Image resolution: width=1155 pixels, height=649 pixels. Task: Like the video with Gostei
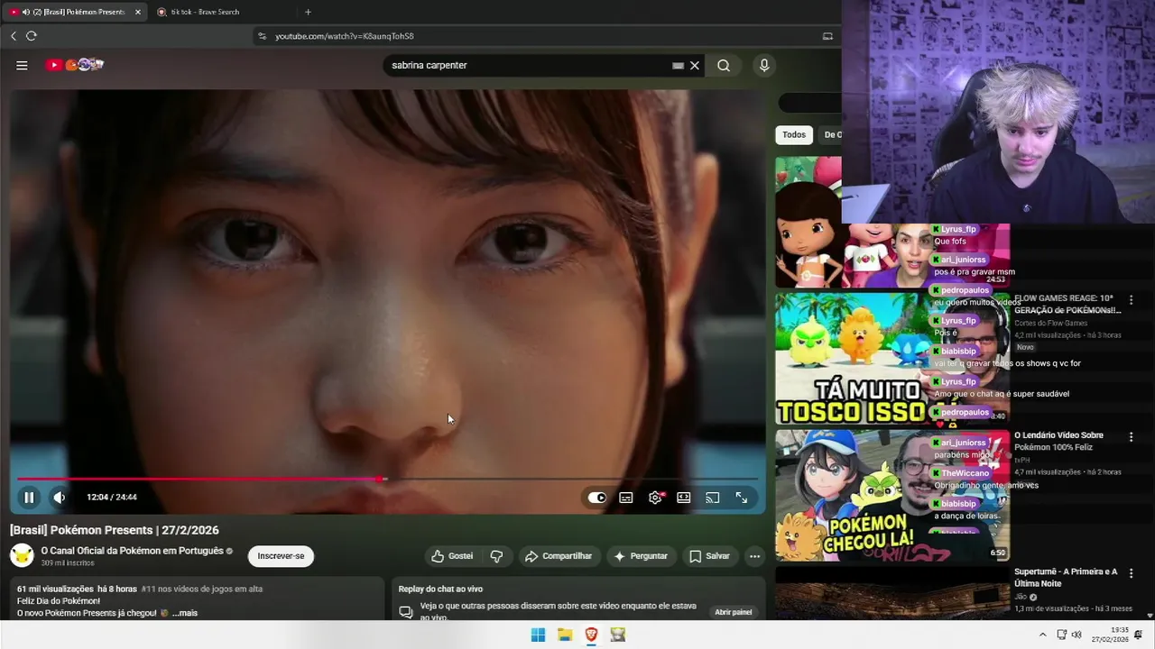[x=452, y=556]
